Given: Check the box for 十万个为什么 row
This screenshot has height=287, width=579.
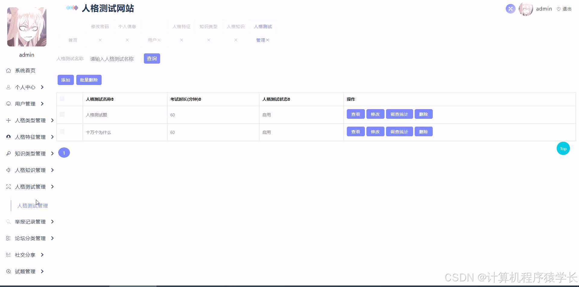Looking at the screenshot, I should tap(62, 132).
